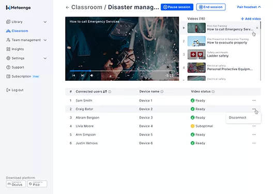Screen dimensions: 273x194
Task: Open the options menu for Ann Simpson
Action: [x=254, y=135]
